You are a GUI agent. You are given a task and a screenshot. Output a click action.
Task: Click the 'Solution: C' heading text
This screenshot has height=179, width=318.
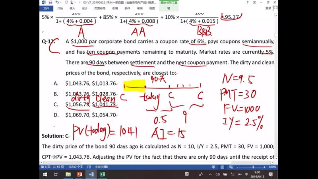tap(55, 136)
